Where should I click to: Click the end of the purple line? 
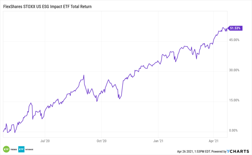[227, 29]
